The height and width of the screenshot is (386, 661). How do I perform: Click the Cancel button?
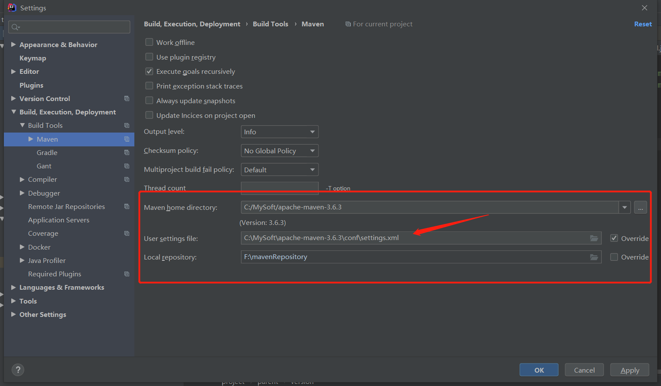click(x=585, y=370)
